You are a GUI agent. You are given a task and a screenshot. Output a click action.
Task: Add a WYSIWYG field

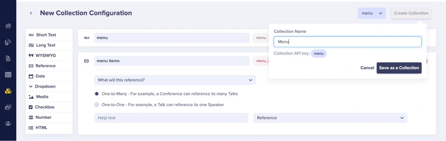49,56
